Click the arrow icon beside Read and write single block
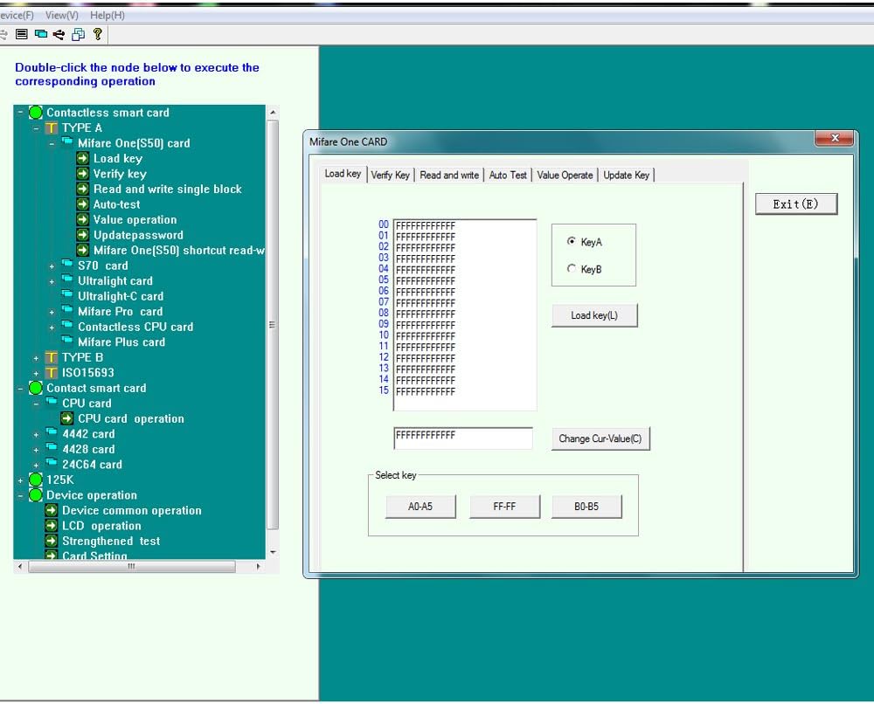874x704 pixels. [82, 189]
